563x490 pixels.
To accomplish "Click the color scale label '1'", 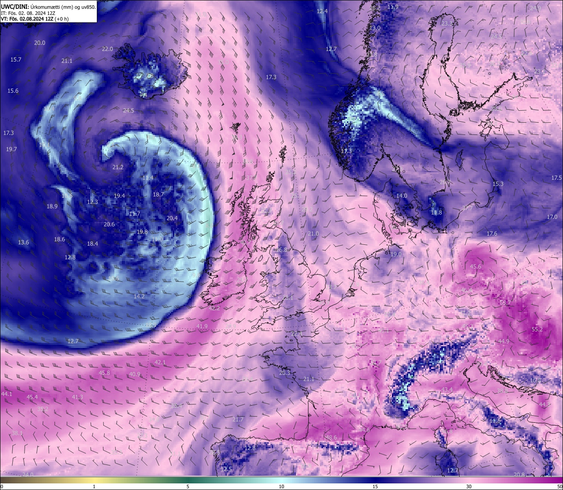I will pyautogui.click(x=94, y=486).
